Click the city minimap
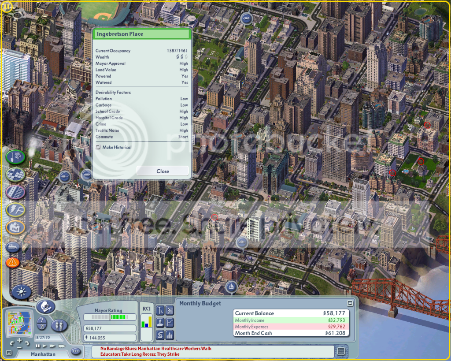This screenshot has height=361, width=451. 20,323
